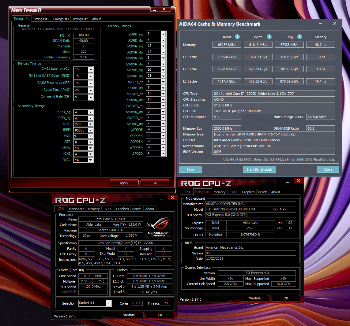
Task: Click the Copy info icon in AIDA64
Action: tap(300, 37)
